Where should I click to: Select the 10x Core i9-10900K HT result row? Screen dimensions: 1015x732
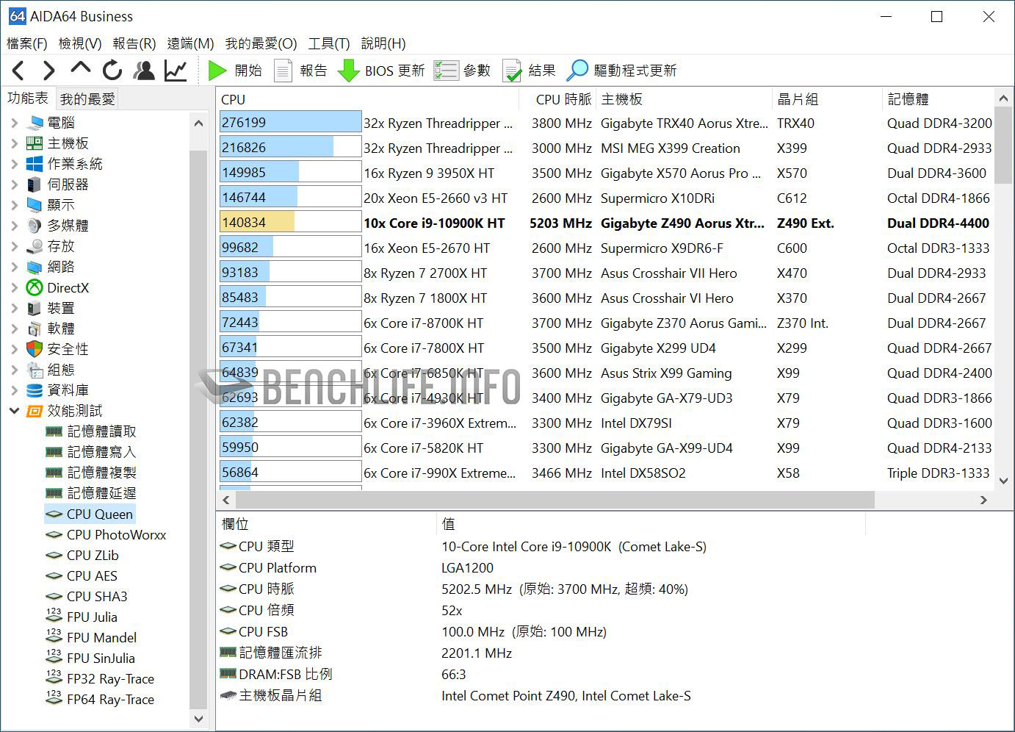point(434,223)
